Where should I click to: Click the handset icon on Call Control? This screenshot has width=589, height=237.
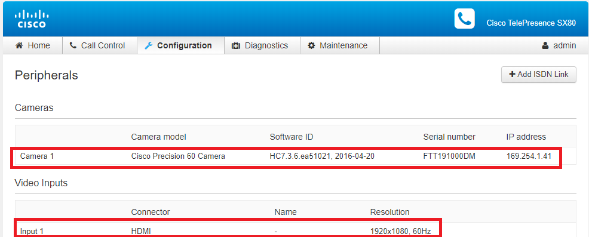pos(73,45)
